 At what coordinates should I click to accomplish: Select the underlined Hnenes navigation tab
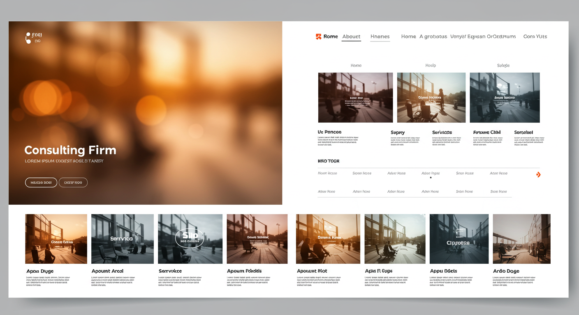click(380, 37)
